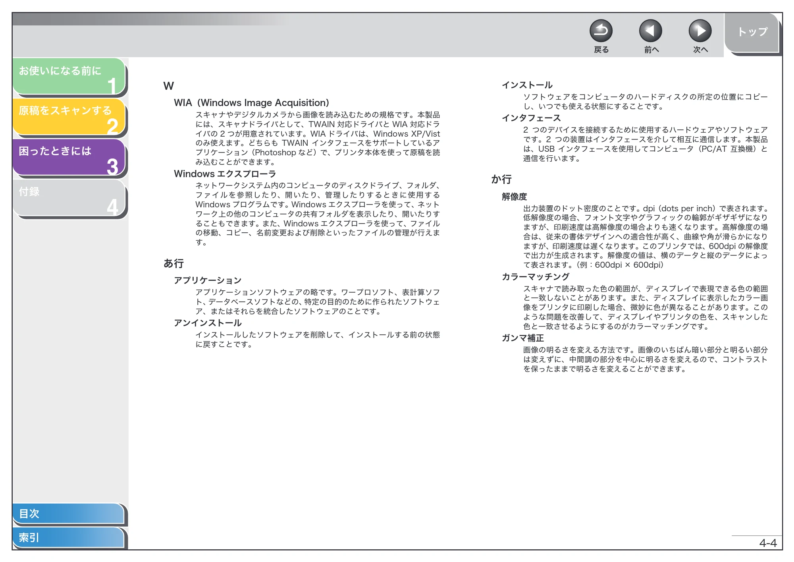Click the 次へ label under next icon
The height and width of the screenshot is (562, 794).
pos(700,50)
